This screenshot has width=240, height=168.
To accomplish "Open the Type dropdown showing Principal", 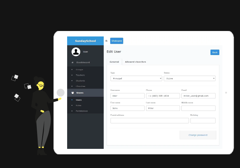I will click(x=136, y=78).
